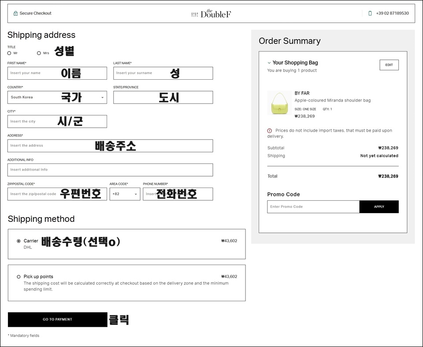
Task: Select the Pick up points option
Action: point(19,277)
